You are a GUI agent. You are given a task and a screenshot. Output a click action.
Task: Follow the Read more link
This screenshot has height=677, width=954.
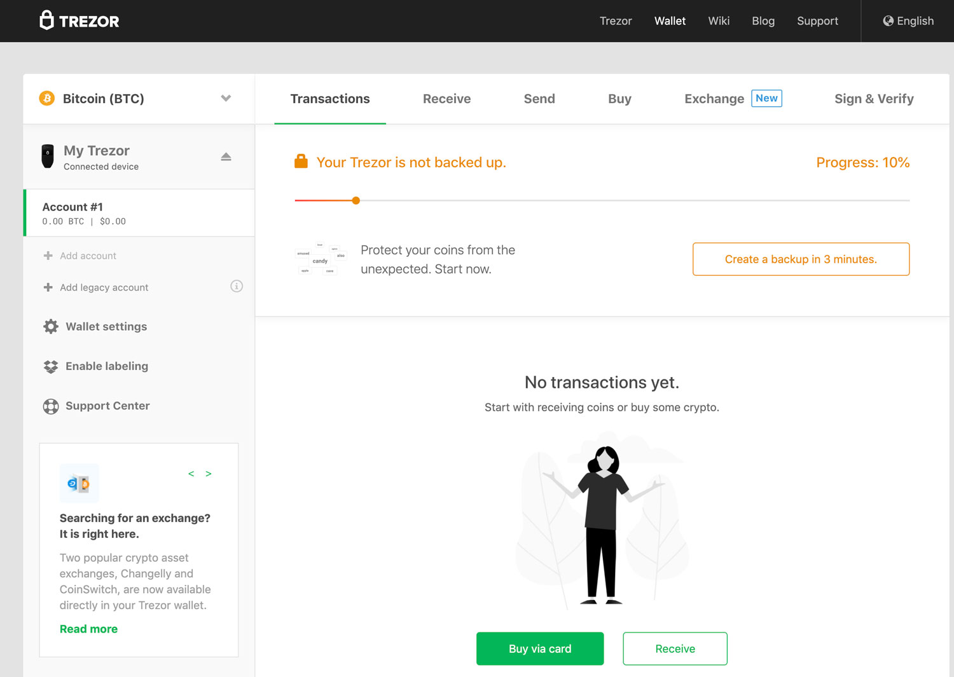88,629
